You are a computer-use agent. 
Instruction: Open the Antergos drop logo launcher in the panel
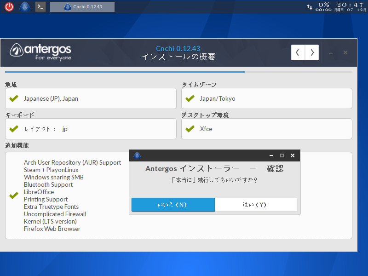click(24, 6)
